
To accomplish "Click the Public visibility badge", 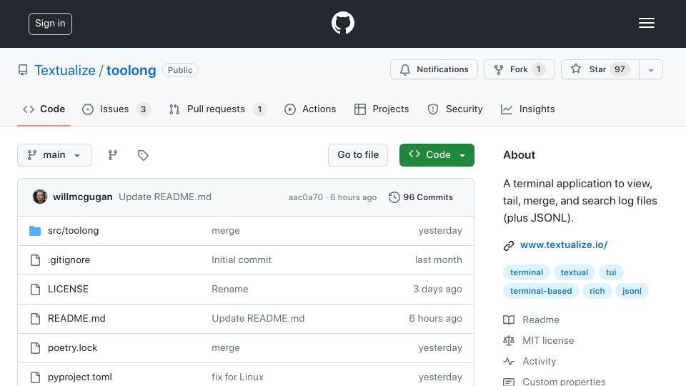I will click(x=180, y=70).
